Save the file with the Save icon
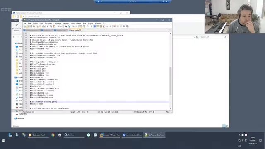Viewport: 265px width, 149px height. click(31, 26)
